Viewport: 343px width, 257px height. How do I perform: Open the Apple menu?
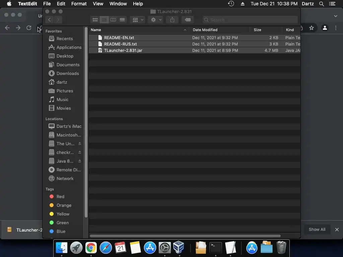(x=9, y=4)
